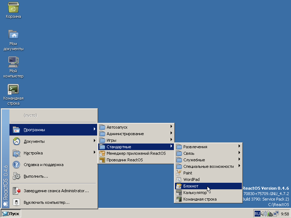Click the Paint application icon
Image resolution: width=291 pixels, height=218 pixels.
pyautogui.click(x=179, y=173)
